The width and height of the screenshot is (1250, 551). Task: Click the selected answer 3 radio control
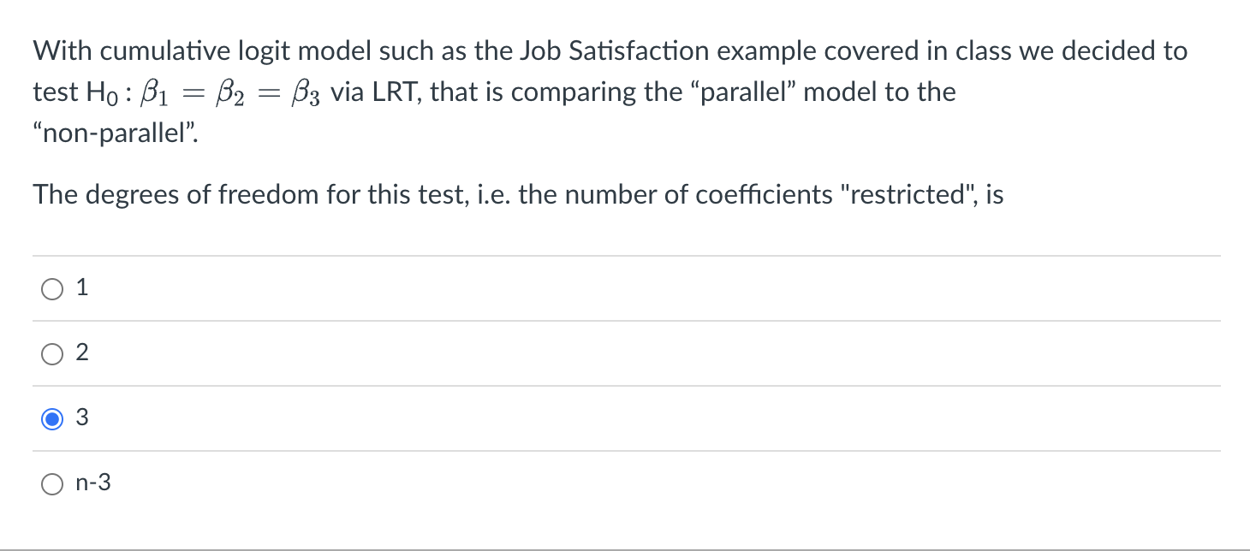click(x=51, y=418)
